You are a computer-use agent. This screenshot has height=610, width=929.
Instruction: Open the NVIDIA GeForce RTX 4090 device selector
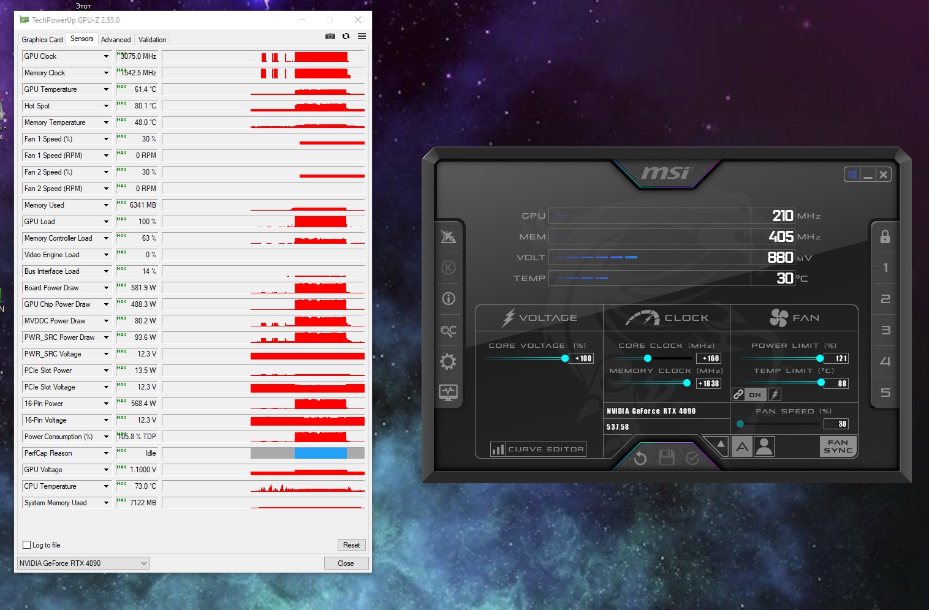coord(83,563)
